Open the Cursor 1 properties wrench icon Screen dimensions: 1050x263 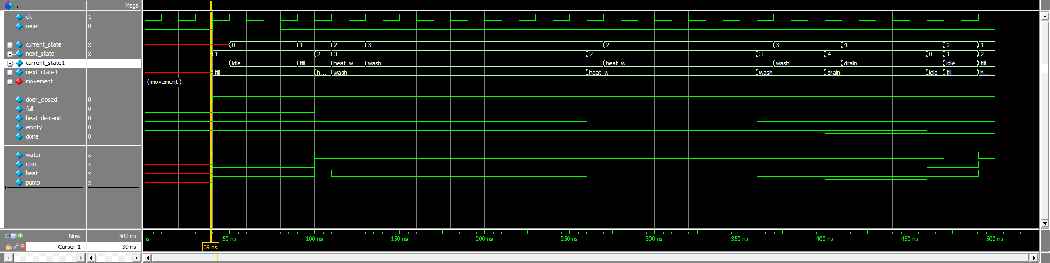coord(16,246)
